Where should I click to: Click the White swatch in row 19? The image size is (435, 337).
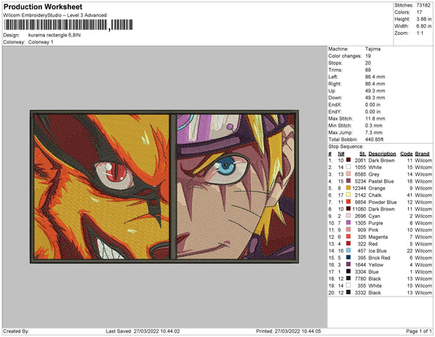348,285
